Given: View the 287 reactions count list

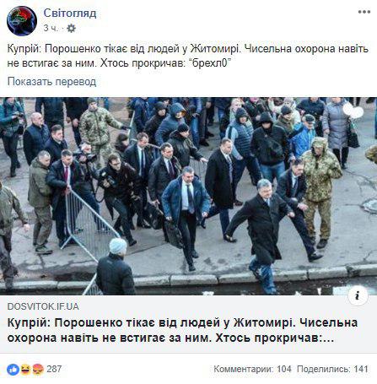Looking at the screenshot, I should (54, 369).
